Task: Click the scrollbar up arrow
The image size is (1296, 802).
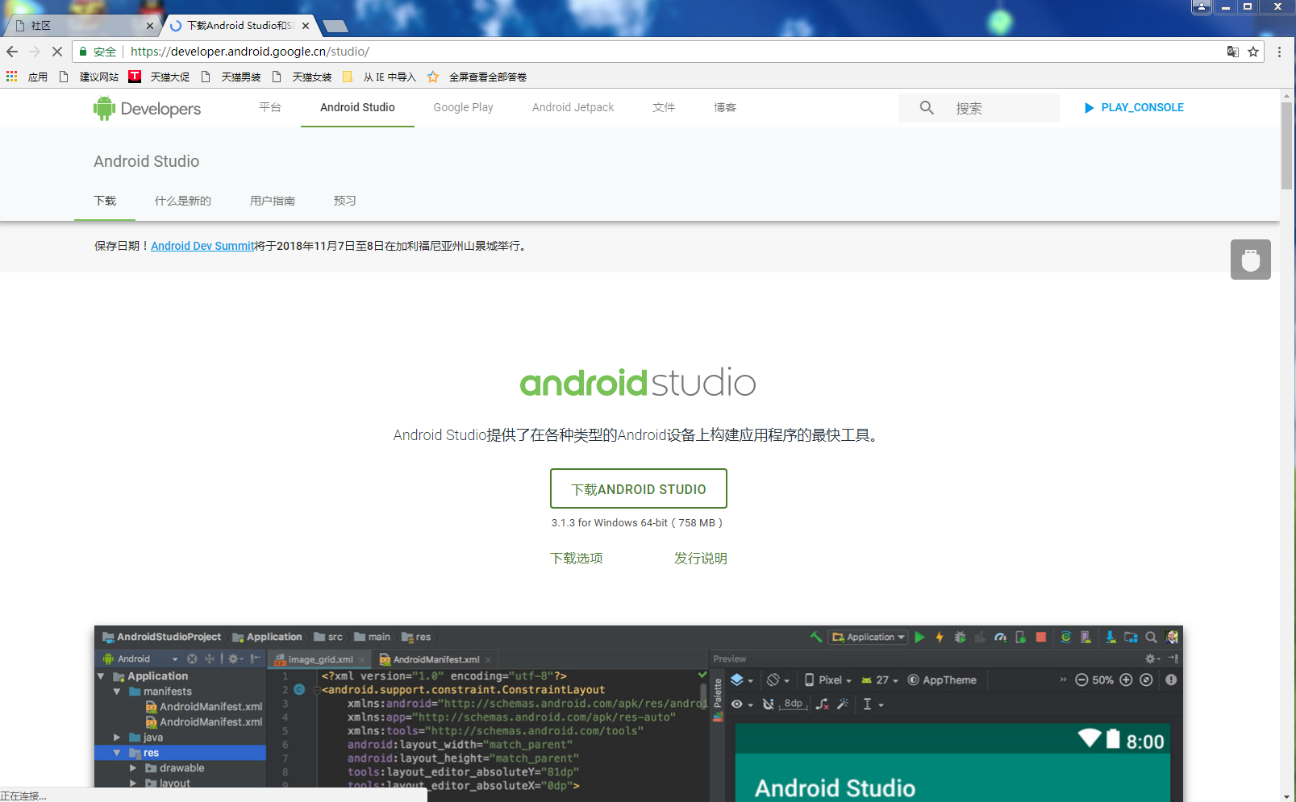Action: 1287,95
